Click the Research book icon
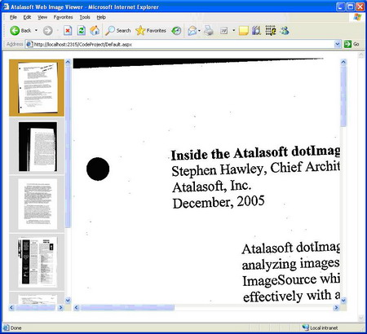 pos(256,30)
